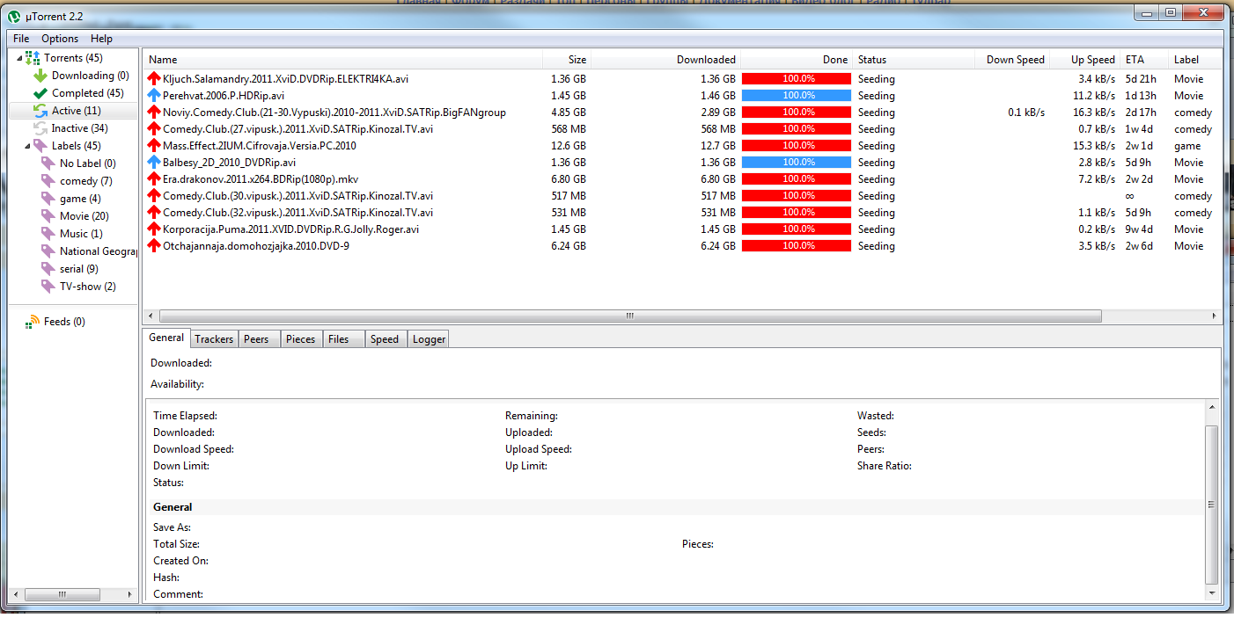
Task: Select Korporacija.Puma.2011 torrent name
Action: (x=290, y=229)
